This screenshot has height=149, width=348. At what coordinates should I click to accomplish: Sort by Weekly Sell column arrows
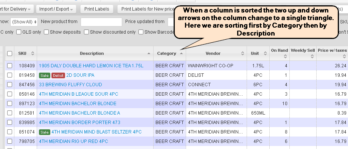click(312, 57)
